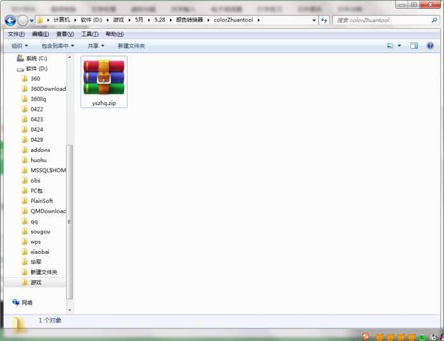Expand arrow after colorZhuantool breadcrumb
Screen dimensions: 444x341
259,20
